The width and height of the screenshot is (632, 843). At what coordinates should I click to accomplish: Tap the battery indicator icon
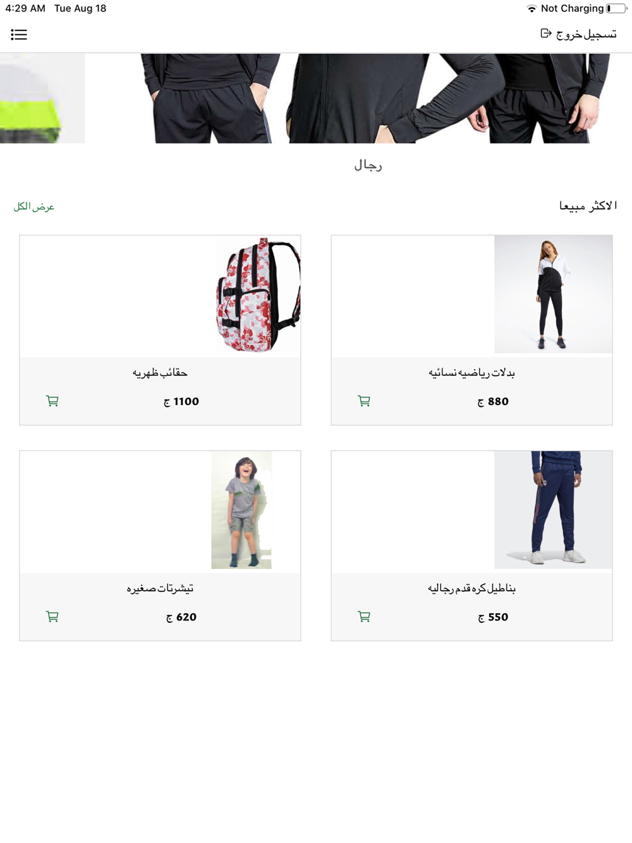pyautogui.click(x=617, y=8)
